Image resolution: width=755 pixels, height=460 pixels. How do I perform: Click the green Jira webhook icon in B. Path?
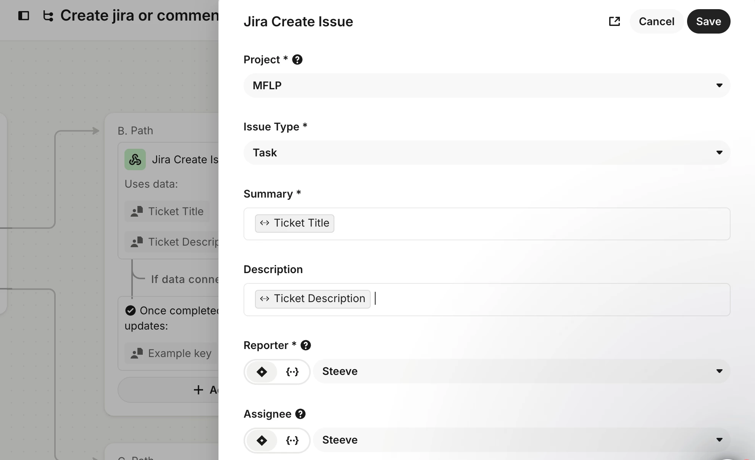coord(135,159)
